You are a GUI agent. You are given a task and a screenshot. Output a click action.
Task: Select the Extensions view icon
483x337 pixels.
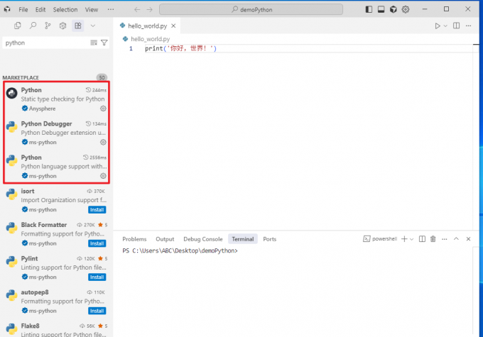tap(78, 26)
